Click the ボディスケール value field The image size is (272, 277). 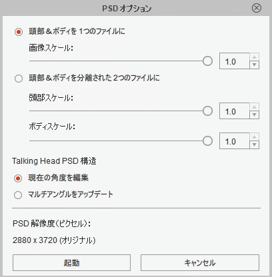[235, 141]
